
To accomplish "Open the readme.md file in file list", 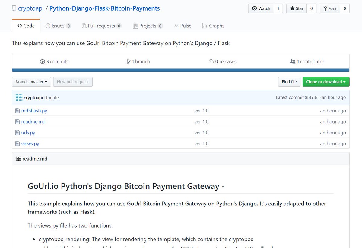I will point(33,122).
